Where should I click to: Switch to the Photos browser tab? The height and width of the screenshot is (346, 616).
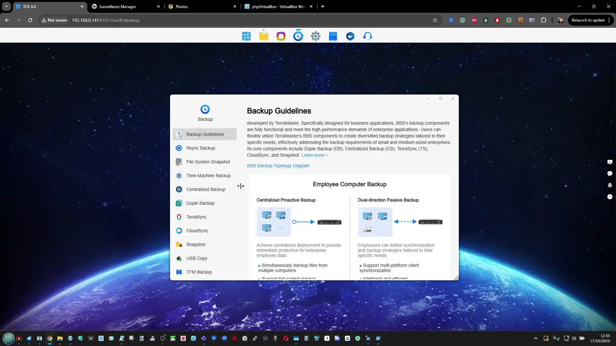(x=182, y=6)
